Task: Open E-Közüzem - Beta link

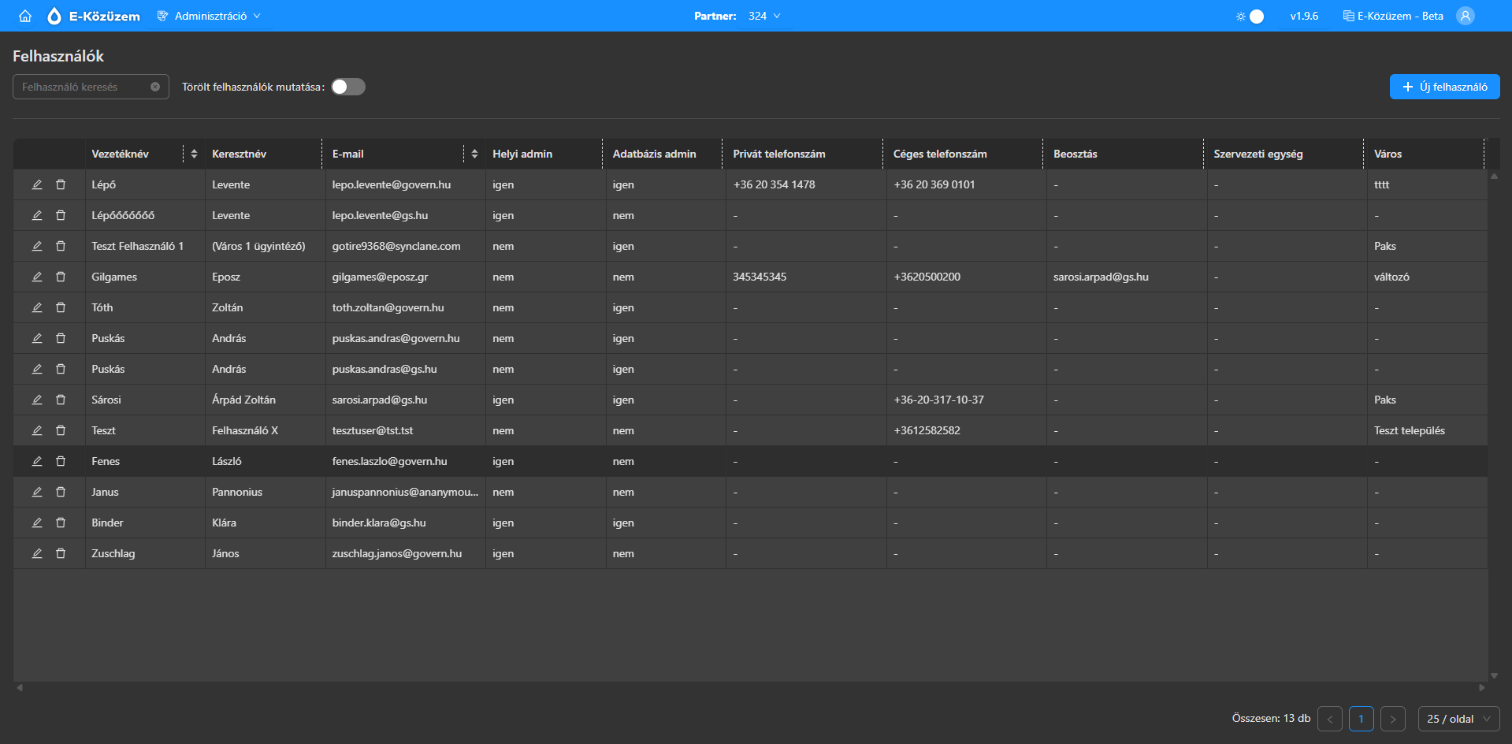Action: (1393, 16)
